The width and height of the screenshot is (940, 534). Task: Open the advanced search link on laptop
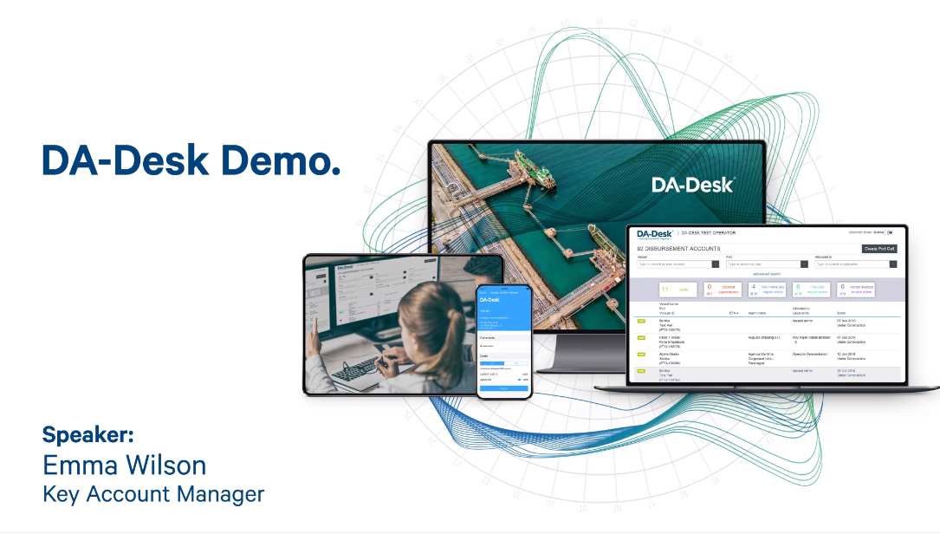(766, 274)
